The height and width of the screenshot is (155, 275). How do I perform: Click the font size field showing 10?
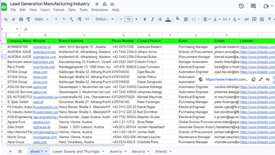click(x=129, y=19)
